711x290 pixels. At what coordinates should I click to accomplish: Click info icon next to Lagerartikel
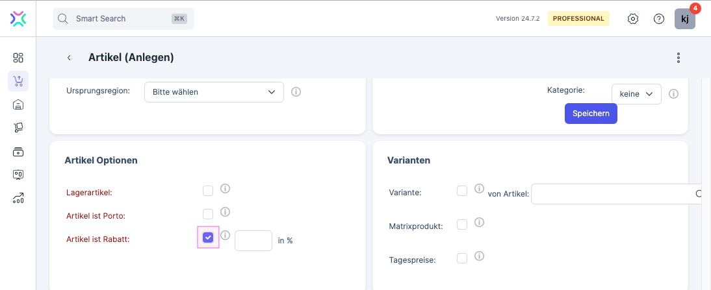coord(226,189)
